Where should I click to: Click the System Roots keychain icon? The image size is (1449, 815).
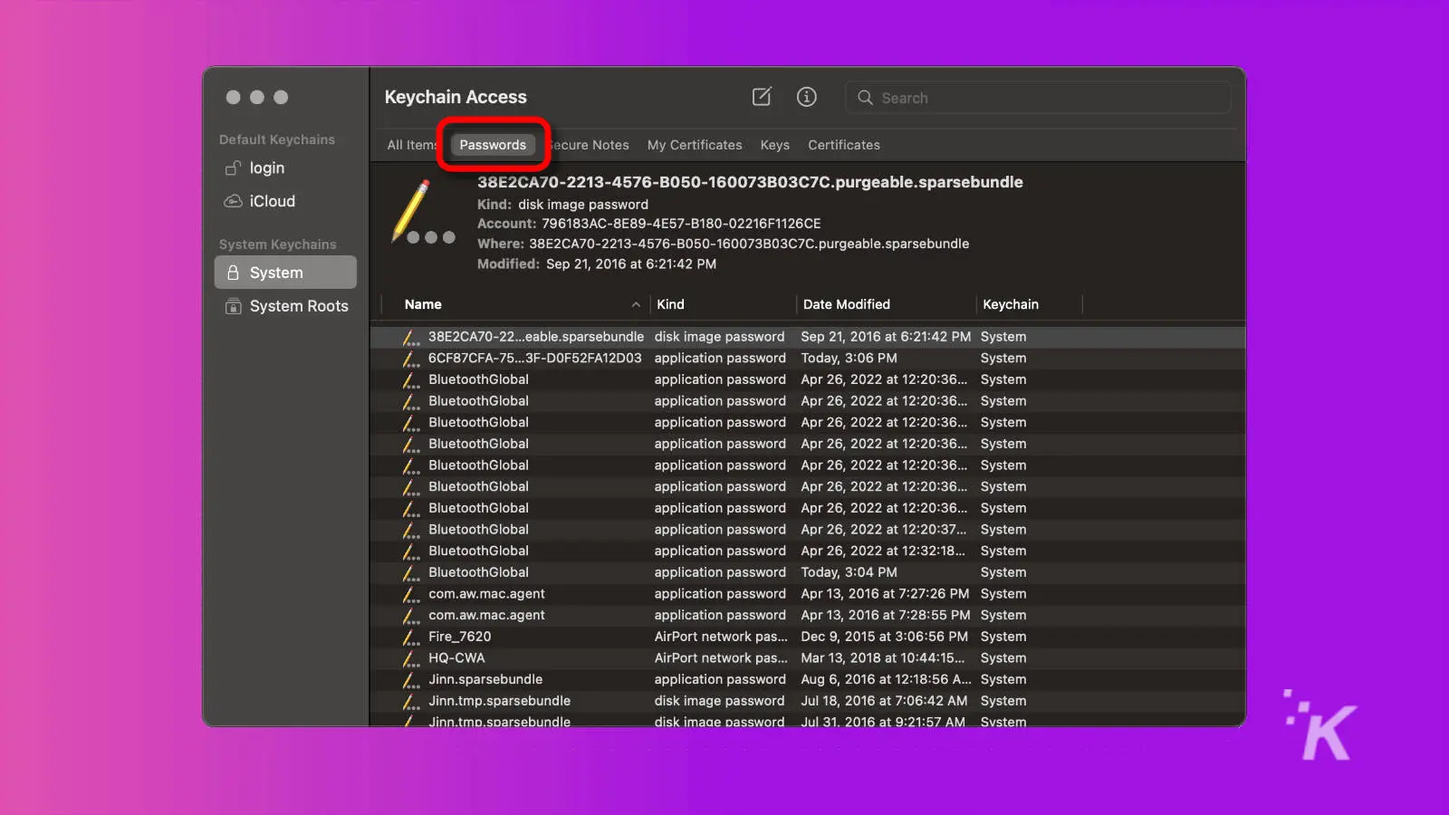tap(233, 306)
